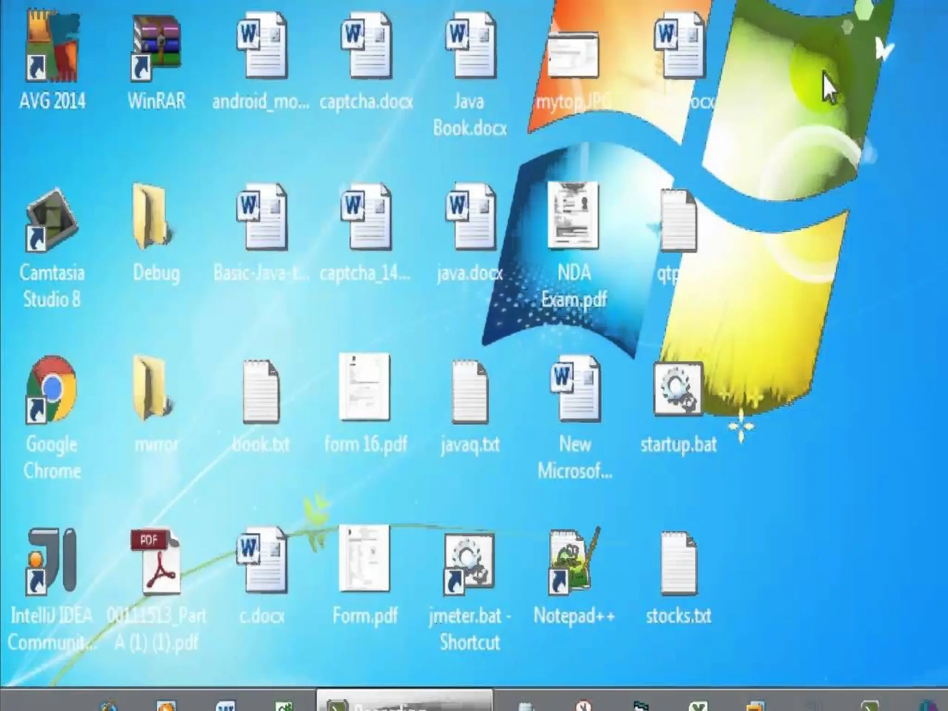The width and height of the screenshot is (948, 711).
Task: Select the NDA Exam.pdf file
Action: click(573, 216)
